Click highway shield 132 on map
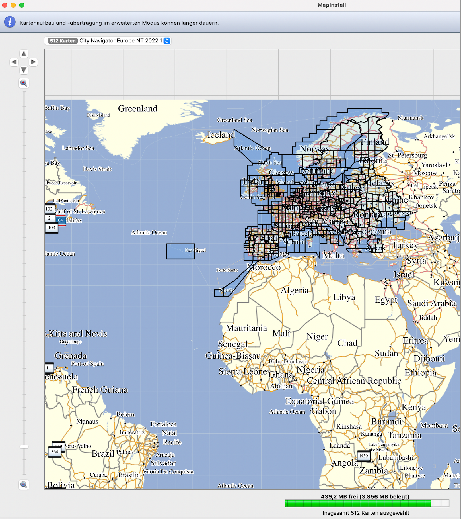This screenshot has height=519, width=461. (x=49, y=209)
